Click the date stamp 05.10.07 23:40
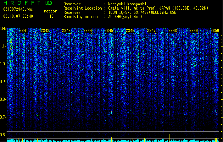 pyautogui.click(x=18, y=16)
